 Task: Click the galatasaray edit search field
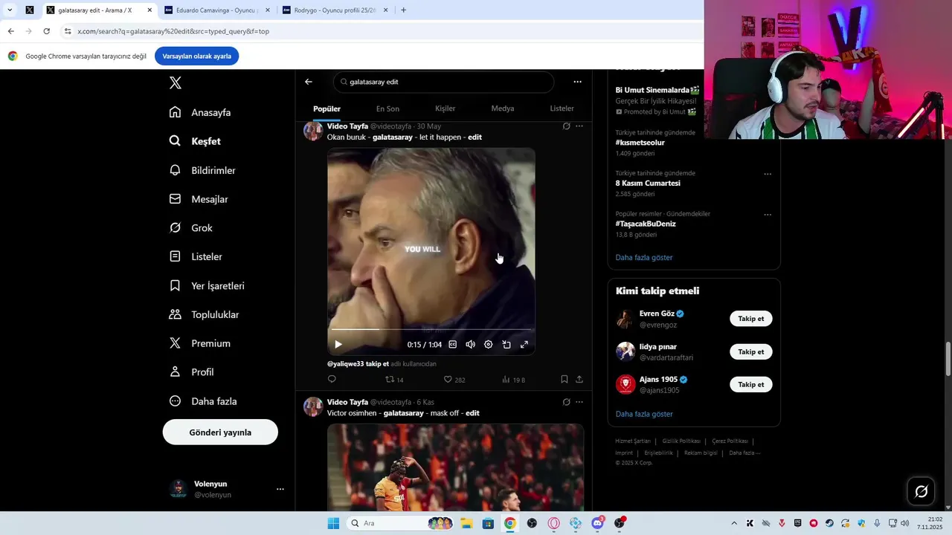(x=444, y=82)
